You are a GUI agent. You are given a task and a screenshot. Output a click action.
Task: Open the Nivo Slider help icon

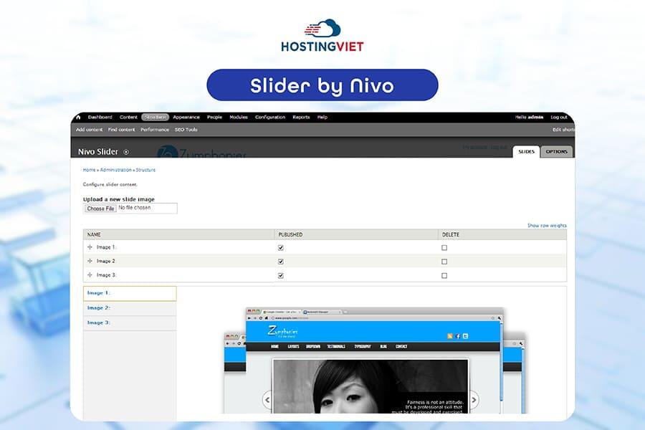point(125,151)
